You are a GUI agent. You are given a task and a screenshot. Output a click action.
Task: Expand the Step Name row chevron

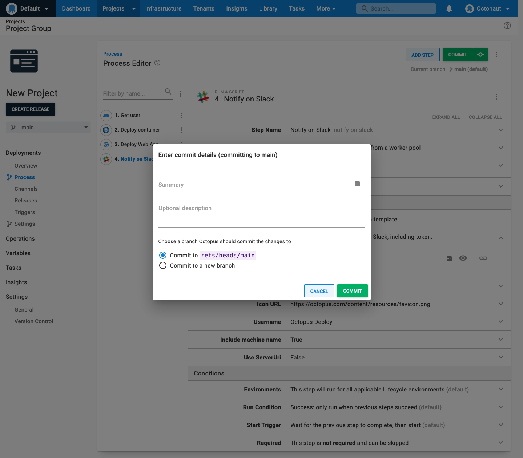coord(500,130)
